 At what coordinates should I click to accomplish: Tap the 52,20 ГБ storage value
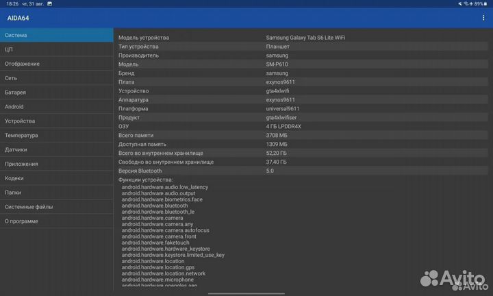coord(276,153)
